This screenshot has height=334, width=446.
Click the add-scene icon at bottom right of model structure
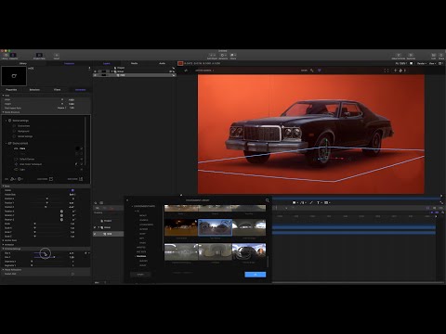tap(81, 179)
